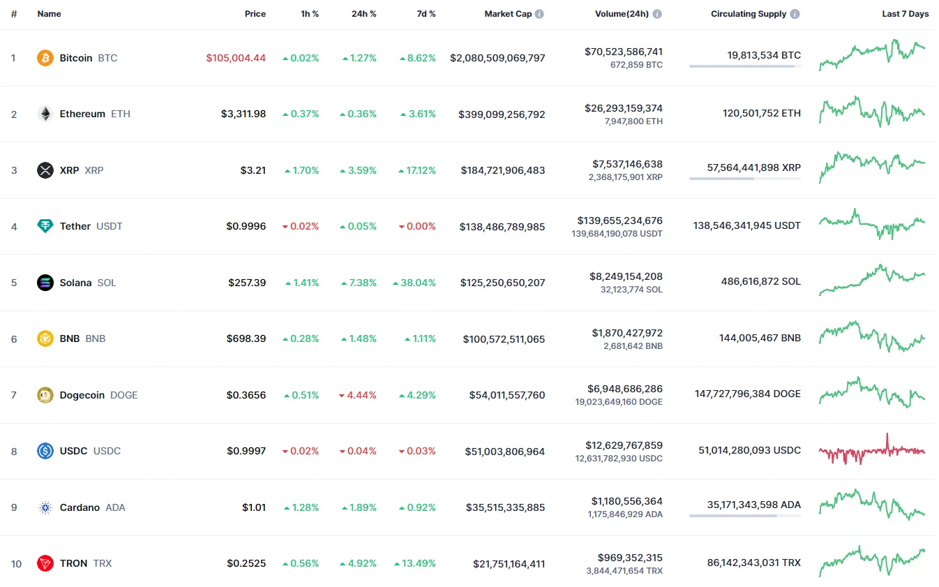This screenshot has height=587, width=939.
Task: Click the Volume(24h) info icon
Action: click(x=657, y=14)
